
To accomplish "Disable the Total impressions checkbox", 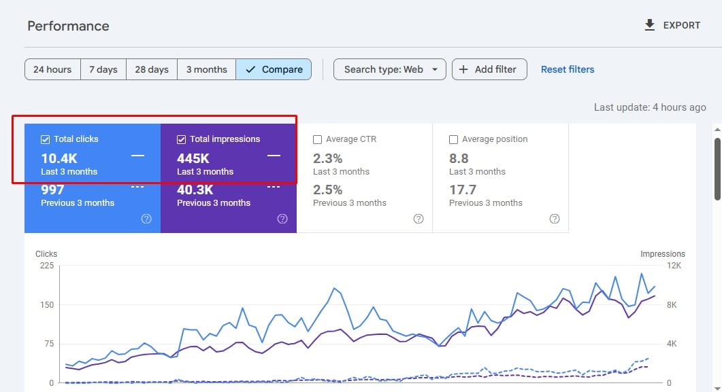I will click(x=182, y=139).
